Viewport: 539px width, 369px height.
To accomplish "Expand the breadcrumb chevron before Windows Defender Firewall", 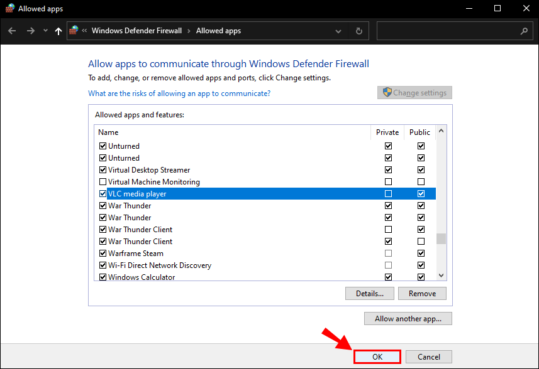I will [84, 31].
